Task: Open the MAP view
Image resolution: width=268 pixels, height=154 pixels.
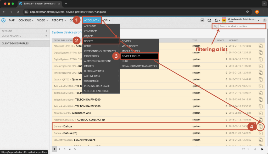Action: tap(12, 20)
